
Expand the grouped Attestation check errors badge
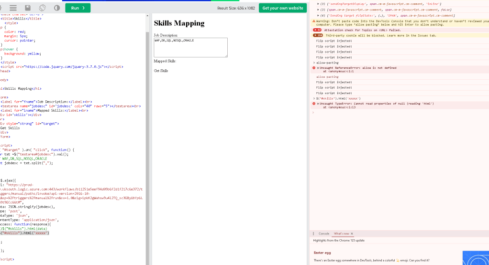(317, 30)
